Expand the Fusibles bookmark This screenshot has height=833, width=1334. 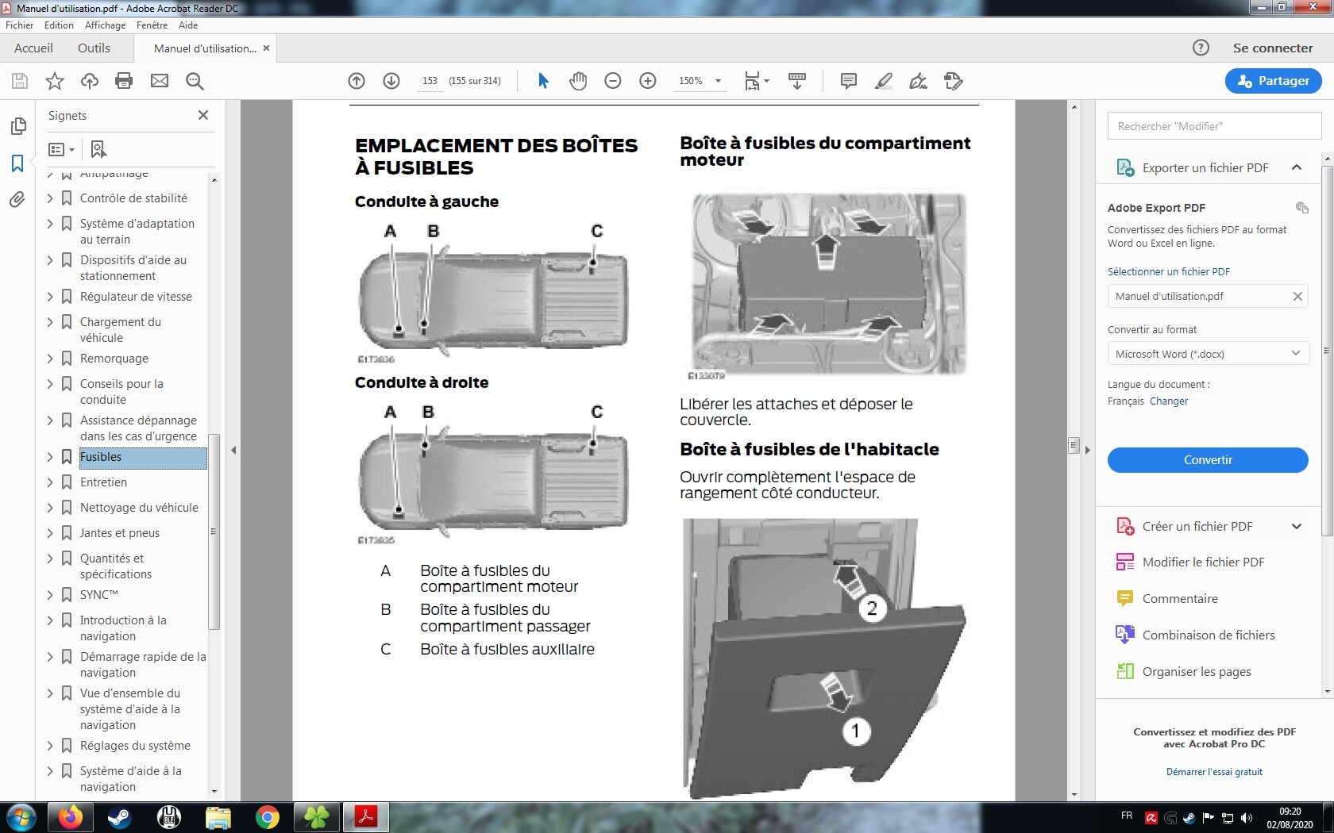(x=50, y=457)
